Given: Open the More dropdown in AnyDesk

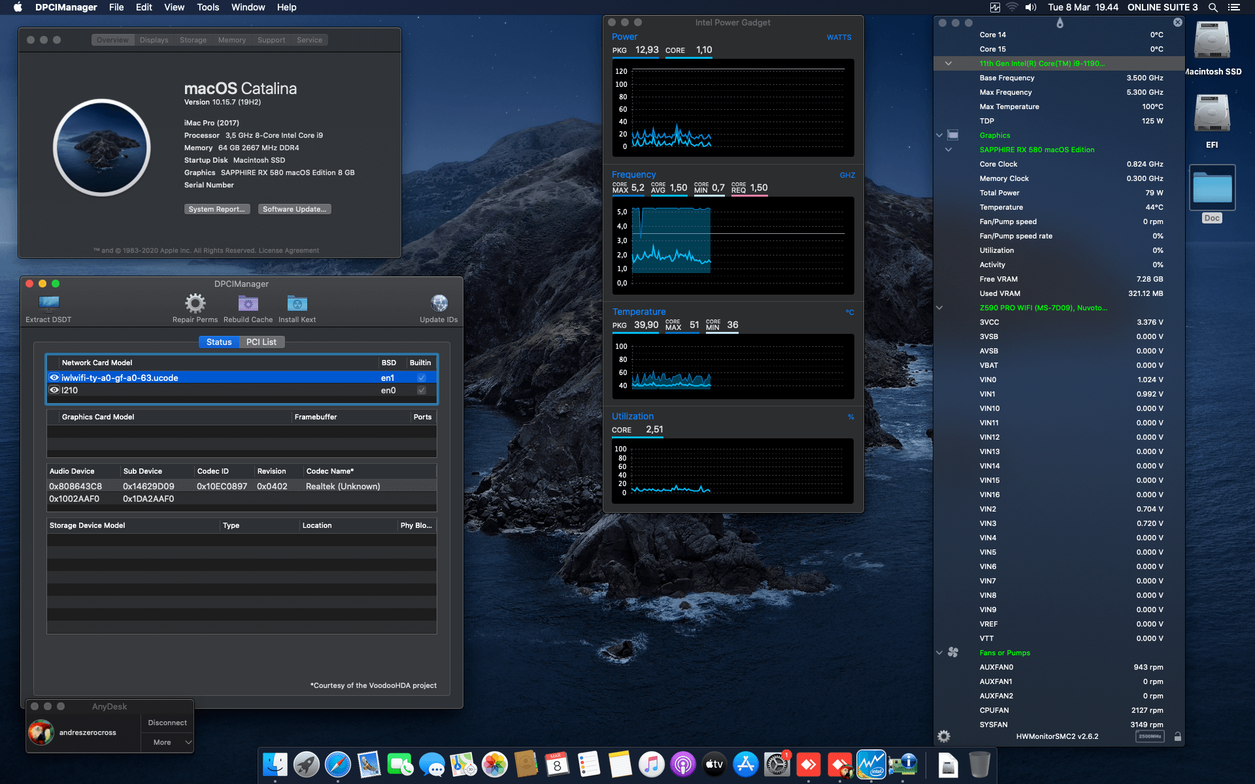Looking at the screenshot, I should 168,742.
